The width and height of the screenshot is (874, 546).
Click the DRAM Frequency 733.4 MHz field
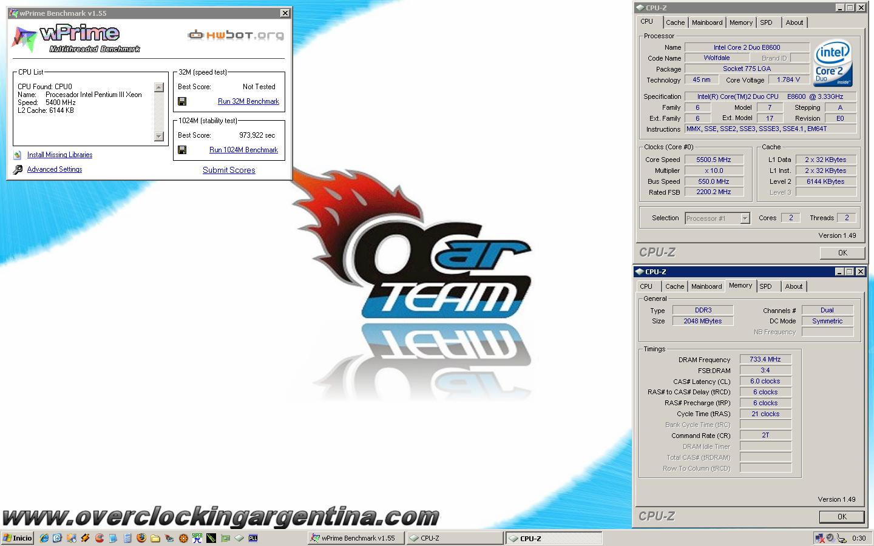765,359
